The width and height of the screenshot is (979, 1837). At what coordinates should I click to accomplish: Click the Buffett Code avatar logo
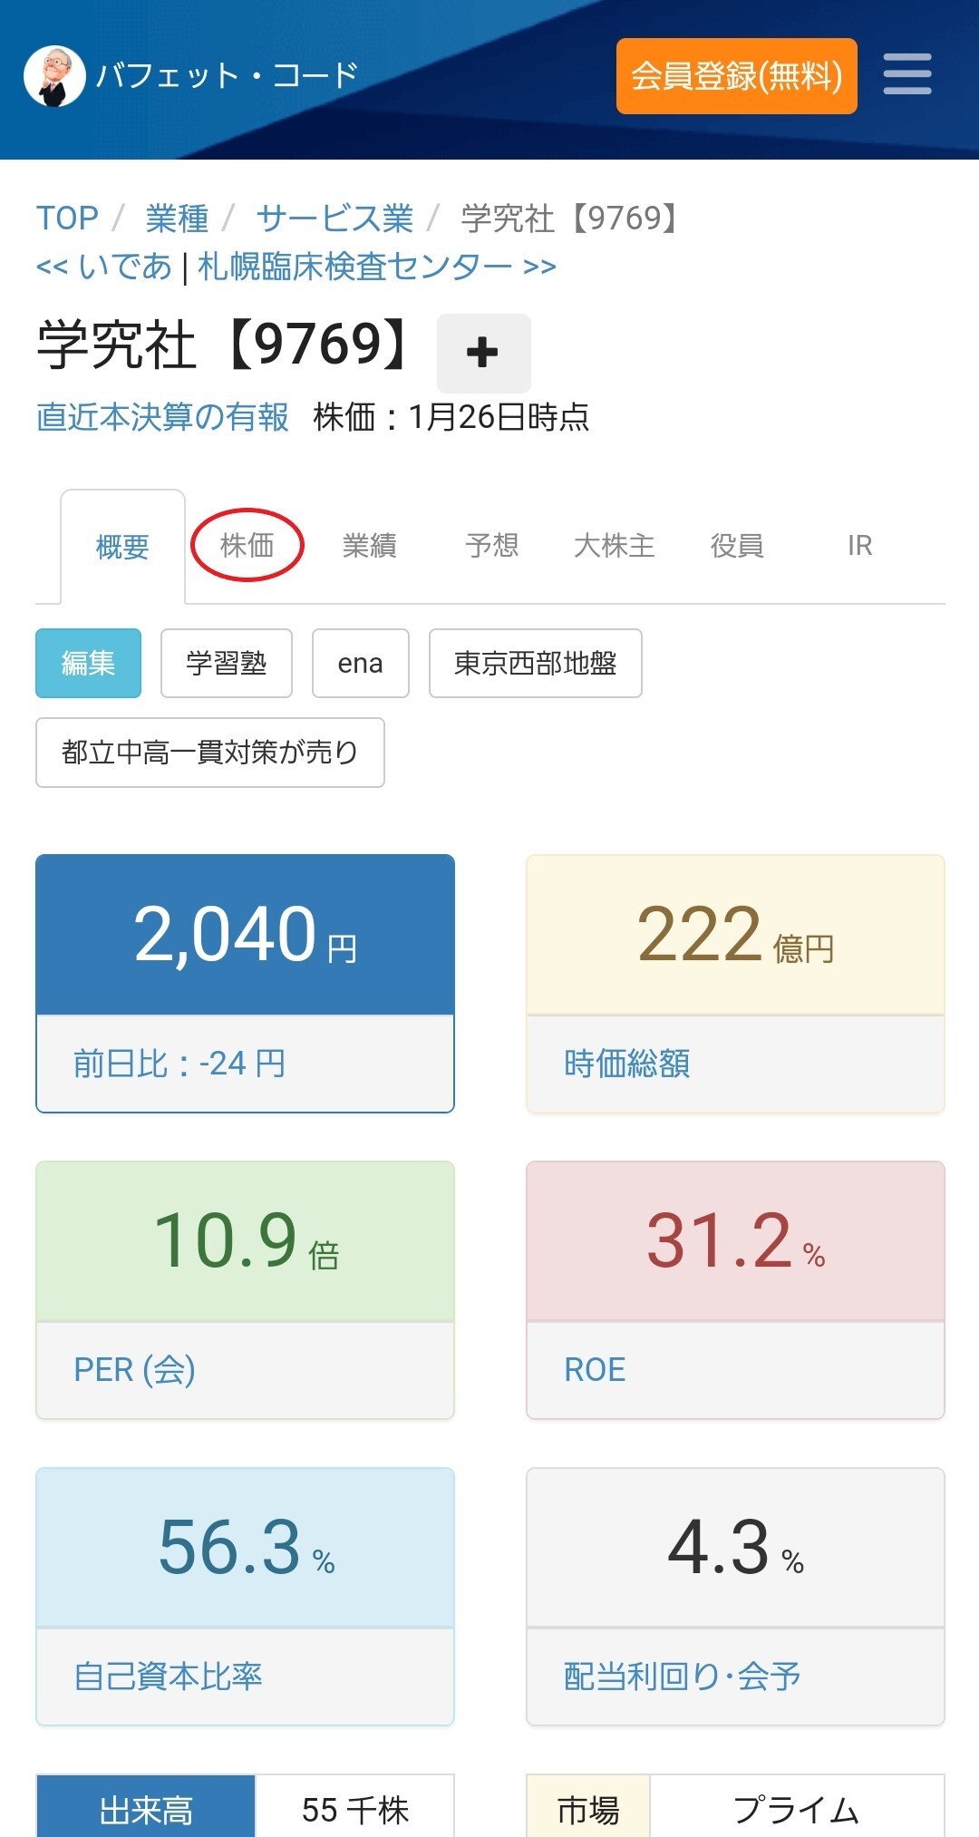pos(54,77)
